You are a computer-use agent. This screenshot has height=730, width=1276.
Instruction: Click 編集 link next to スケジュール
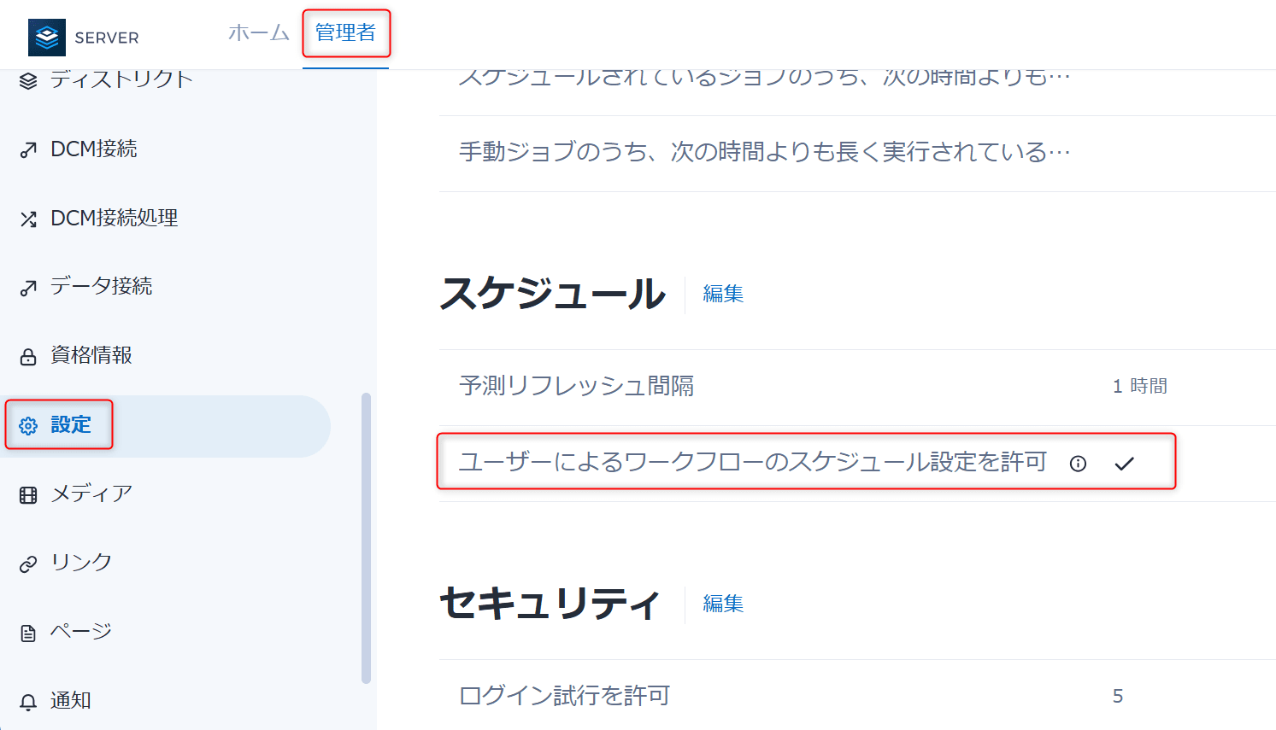(x=723, y=294)
